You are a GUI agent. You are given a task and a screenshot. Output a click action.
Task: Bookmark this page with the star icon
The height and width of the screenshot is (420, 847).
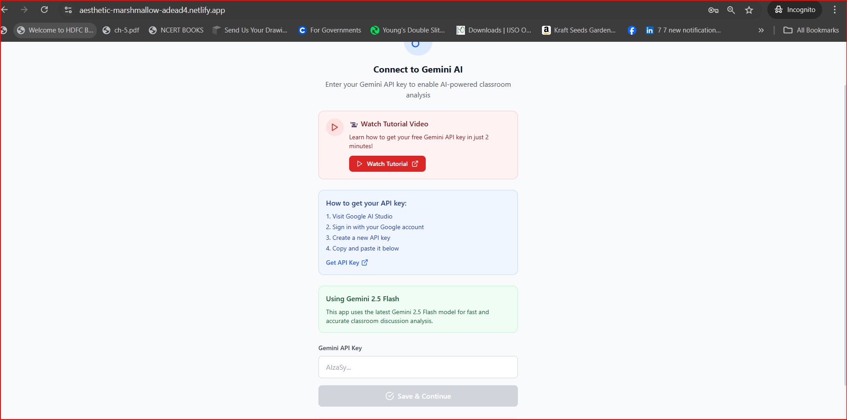[749, 10]
